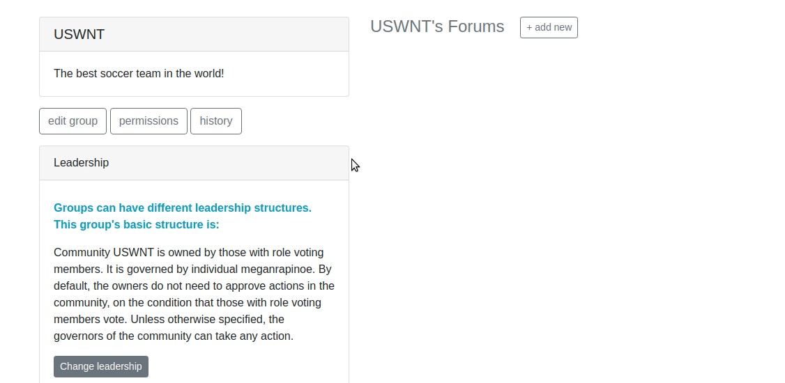The height and width of the screenshot is (383, 785).
Task: Click the USWNT's Forums heading
Action: coord(437,26)
